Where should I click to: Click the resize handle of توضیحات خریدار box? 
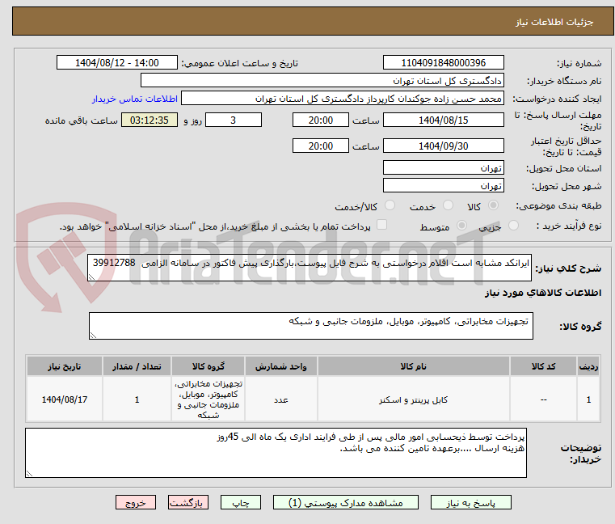pyautogui.click(x=29, y=474)
